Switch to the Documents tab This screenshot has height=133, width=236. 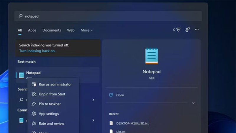coord(52,30)
